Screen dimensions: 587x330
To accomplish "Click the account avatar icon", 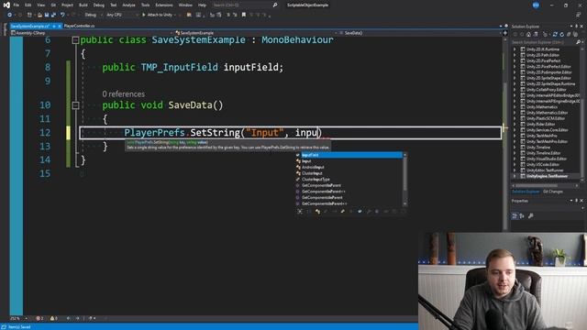I will 536,5.
